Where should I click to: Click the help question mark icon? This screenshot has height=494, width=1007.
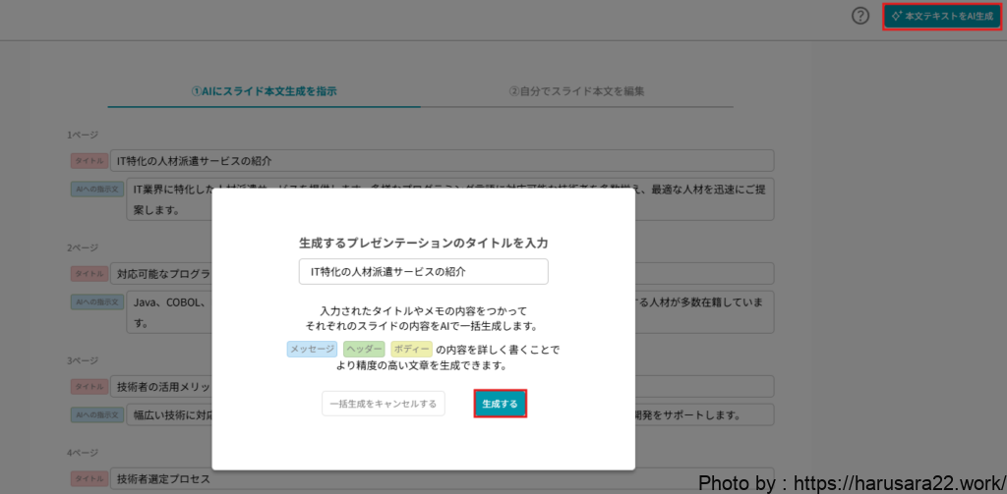pos(860,17)
